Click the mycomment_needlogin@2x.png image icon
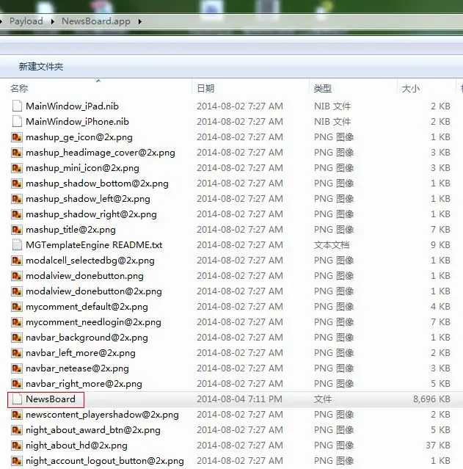This screenshot has height=469, width=463. click(17, 322)
